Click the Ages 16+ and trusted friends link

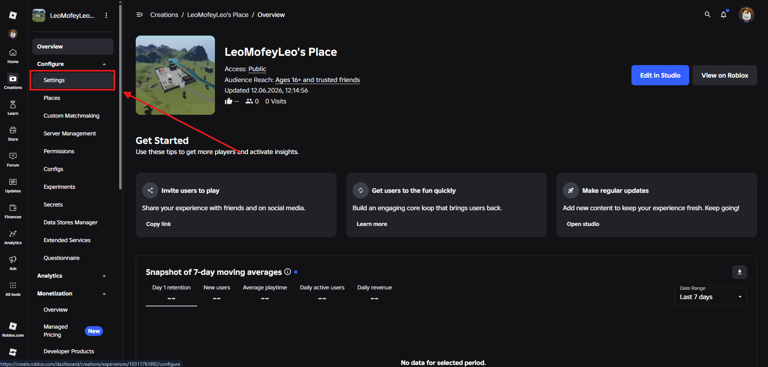(x=318, y=80)
